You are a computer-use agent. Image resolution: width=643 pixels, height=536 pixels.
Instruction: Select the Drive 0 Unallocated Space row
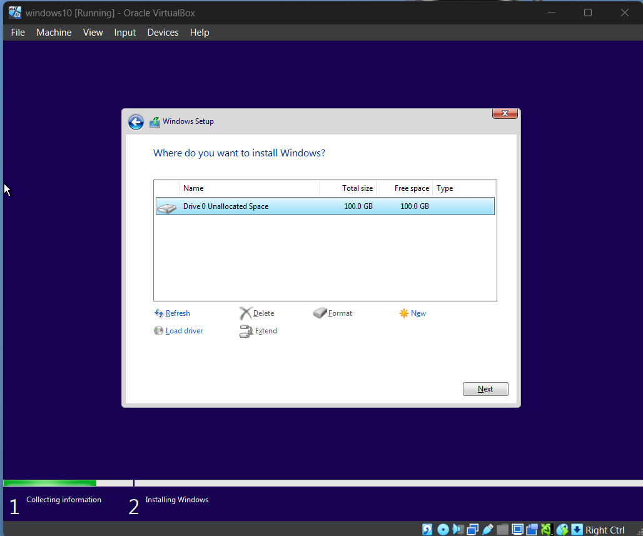coord(325,206)
